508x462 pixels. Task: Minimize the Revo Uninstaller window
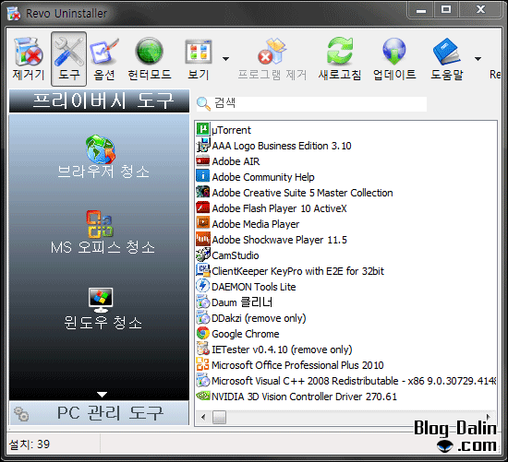pos(421,11)
